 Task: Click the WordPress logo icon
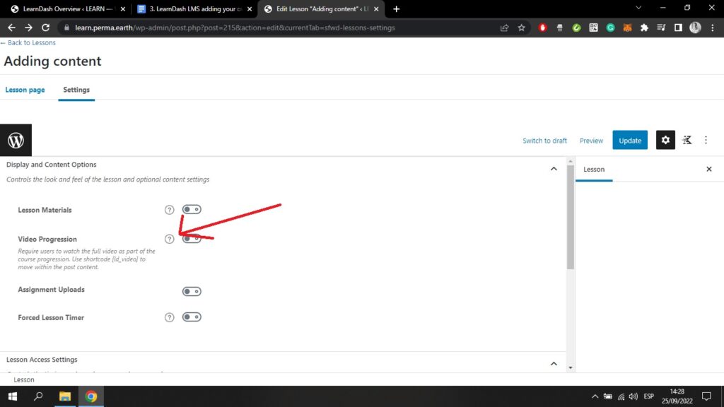click(x=16, y=140)
